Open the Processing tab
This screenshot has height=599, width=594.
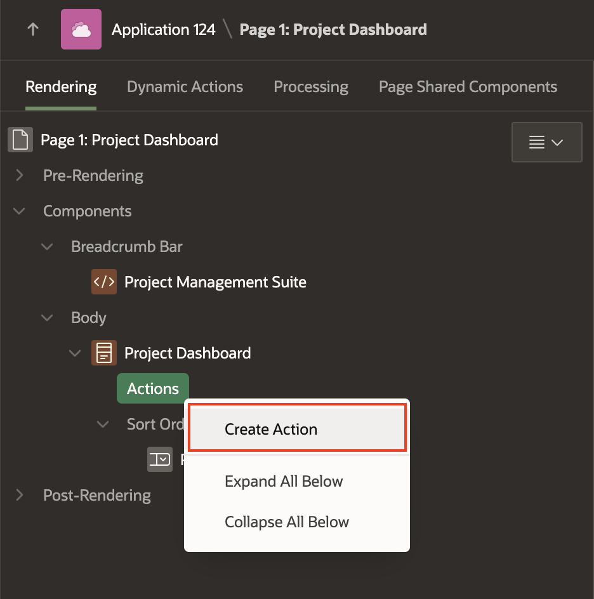311,87
